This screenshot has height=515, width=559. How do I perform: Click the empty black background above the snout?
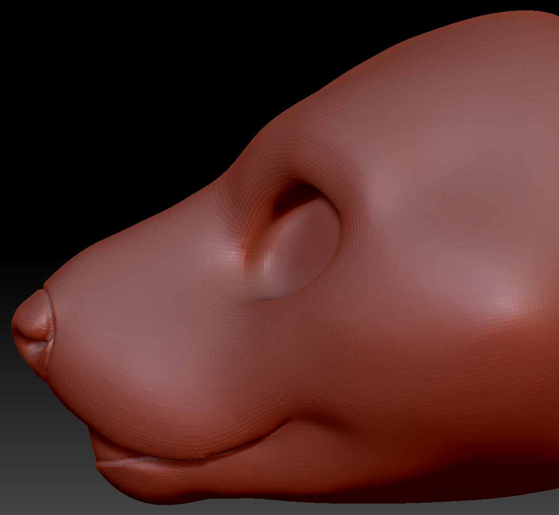coord(119,95)
